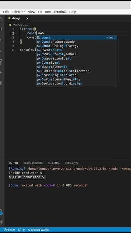This screenshot has height=233, width=131.
Task: Click the Main.js breadcrumb item
Action: (17, 25)
